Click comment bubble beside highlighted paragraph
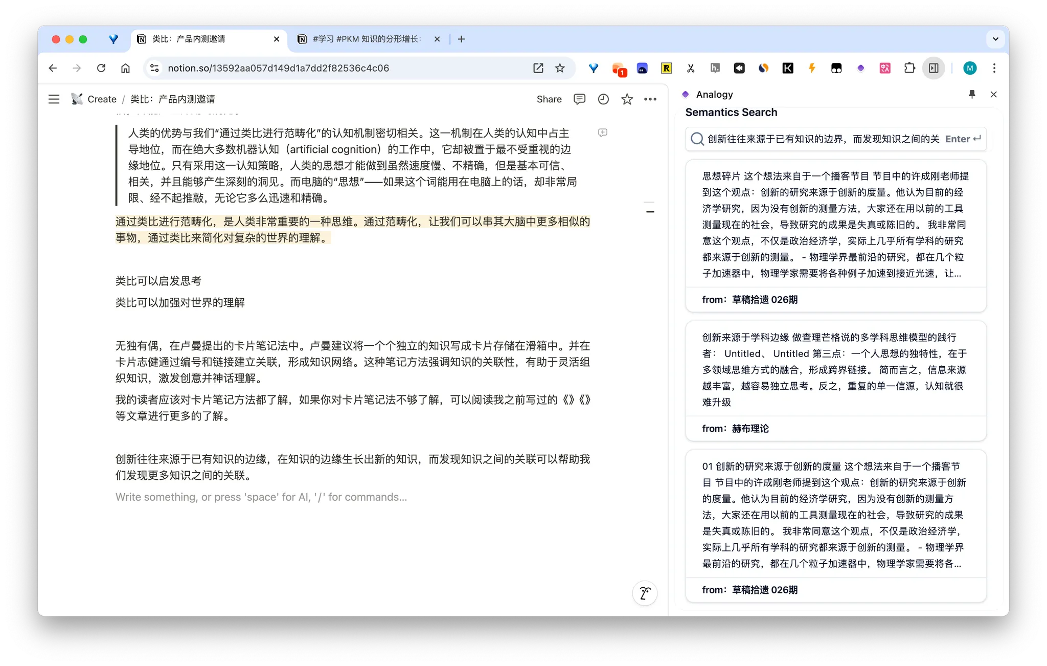Viewport: 1047px width, 666px height. [603, 132]
